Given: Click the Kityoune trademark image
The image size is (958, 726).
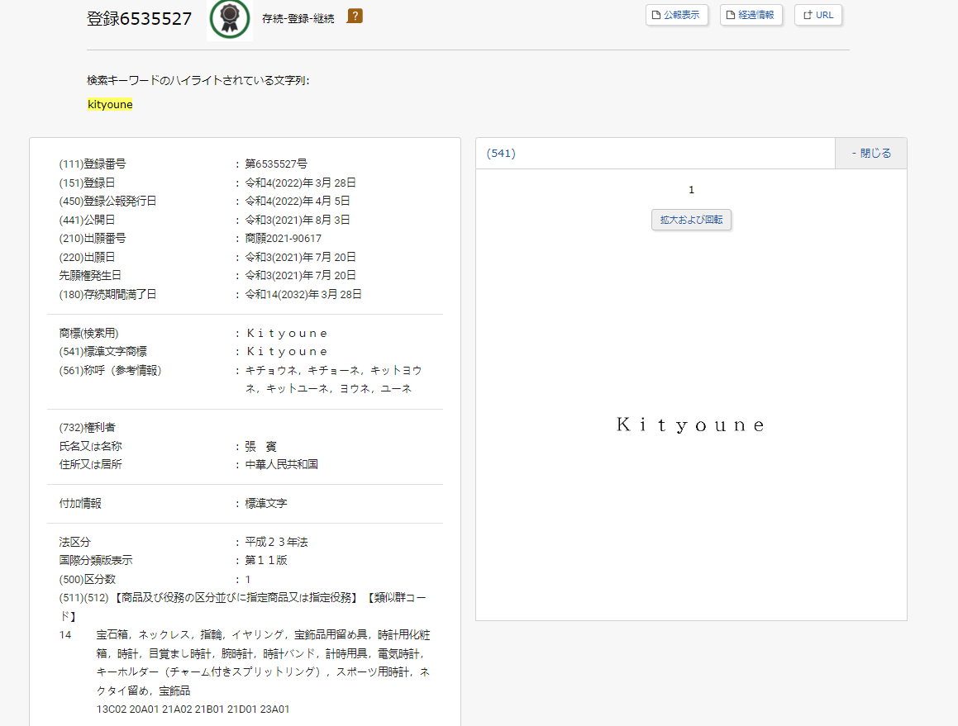Looking at the screenshot, I should [x=691, y=425].
